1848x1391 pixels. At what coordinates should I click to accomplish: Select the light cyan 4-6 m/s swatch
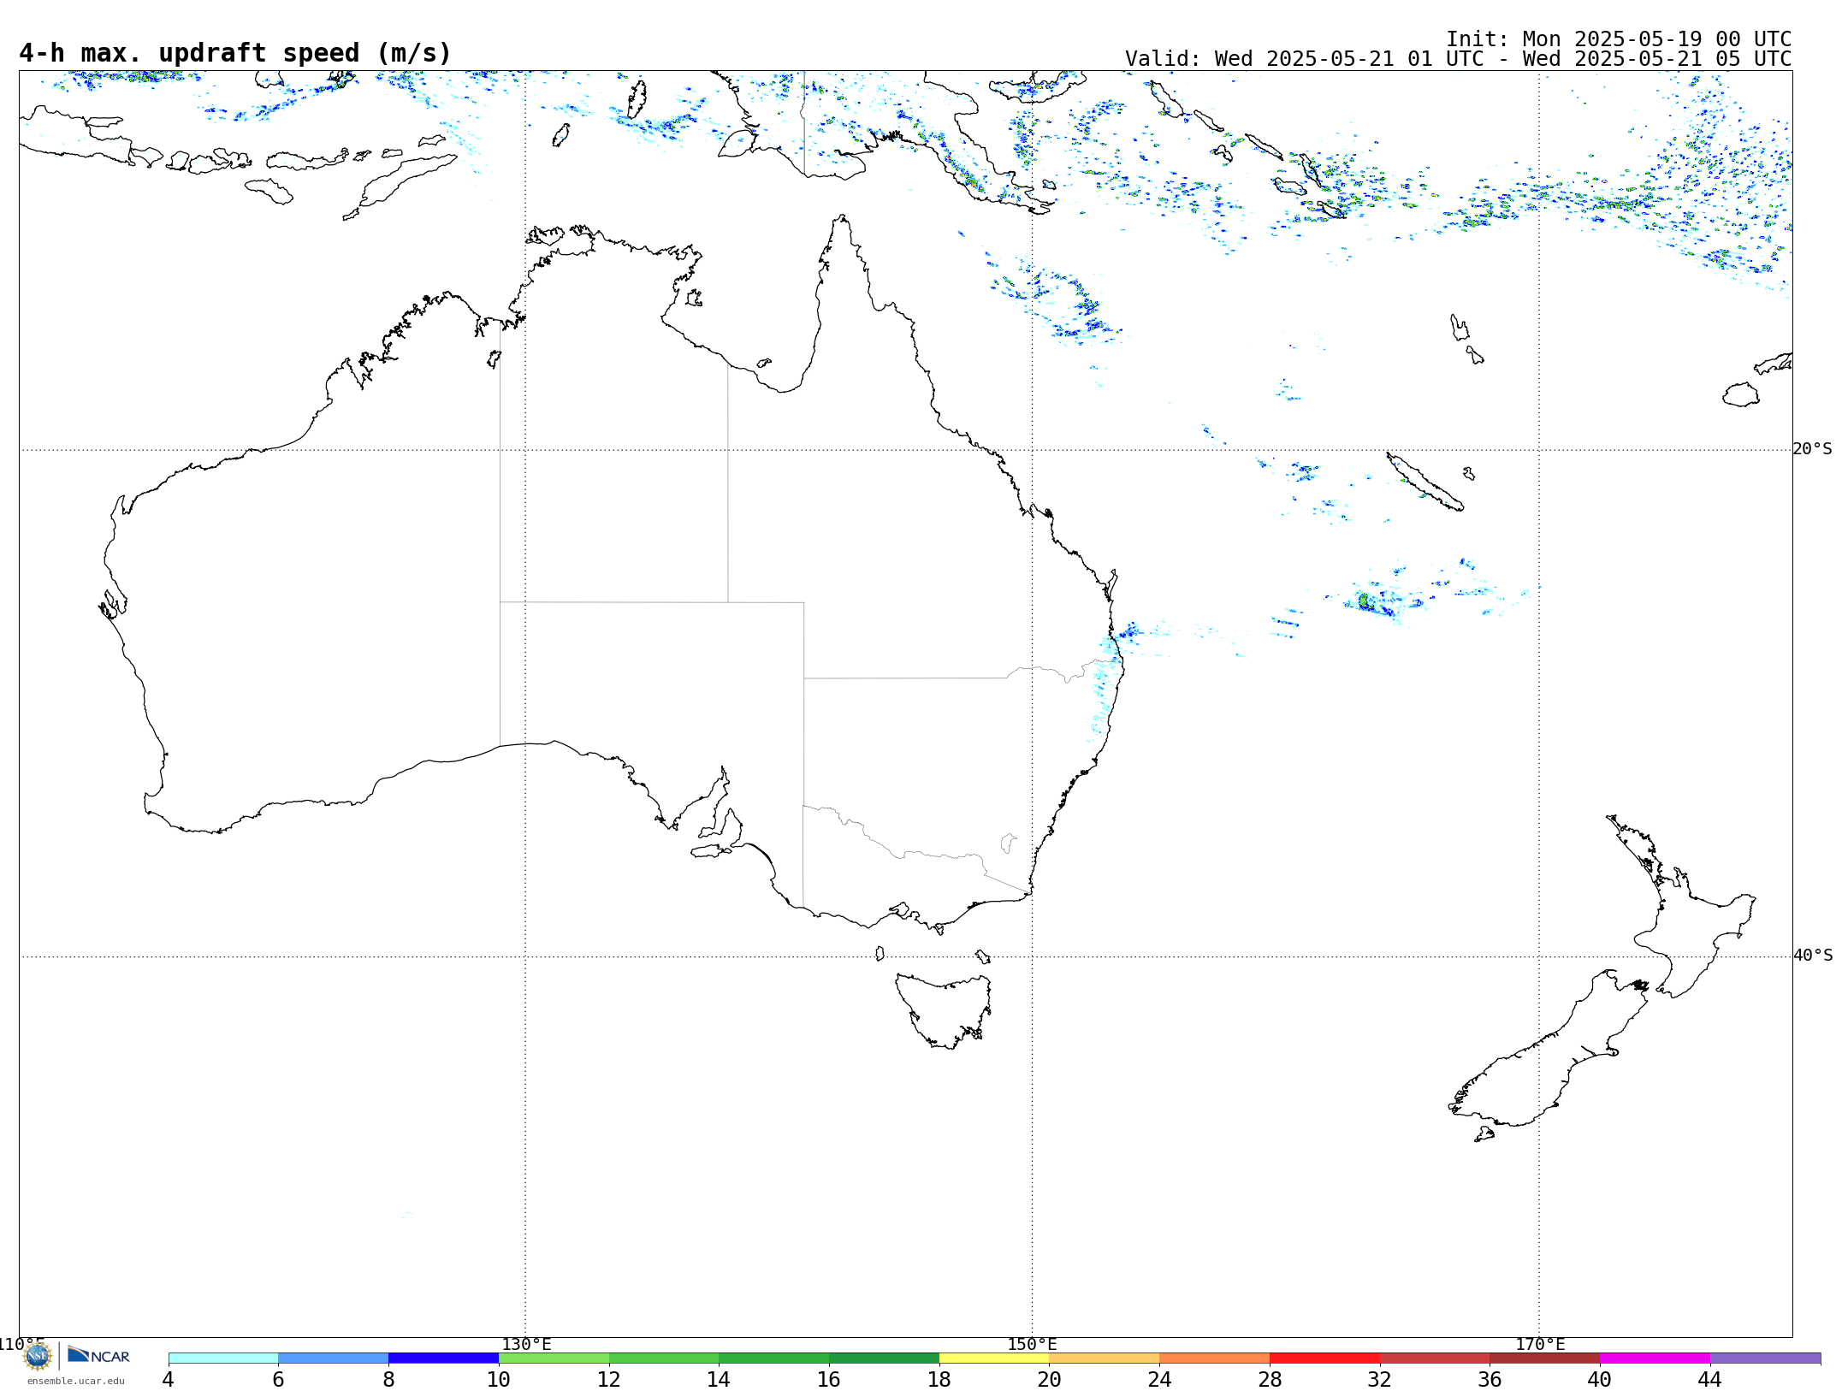tap(223, 1358)
